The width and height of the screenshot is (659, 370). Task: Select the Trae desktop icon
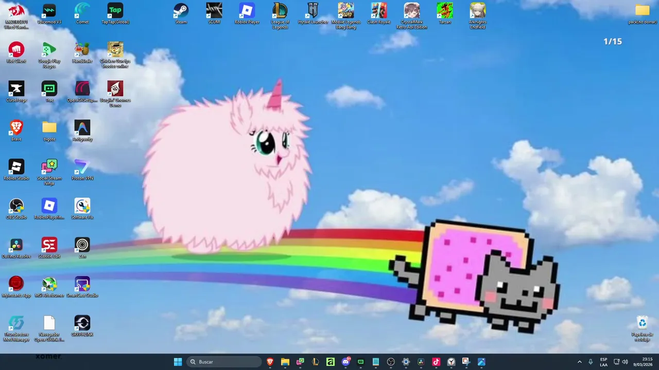tap(49, 92)
